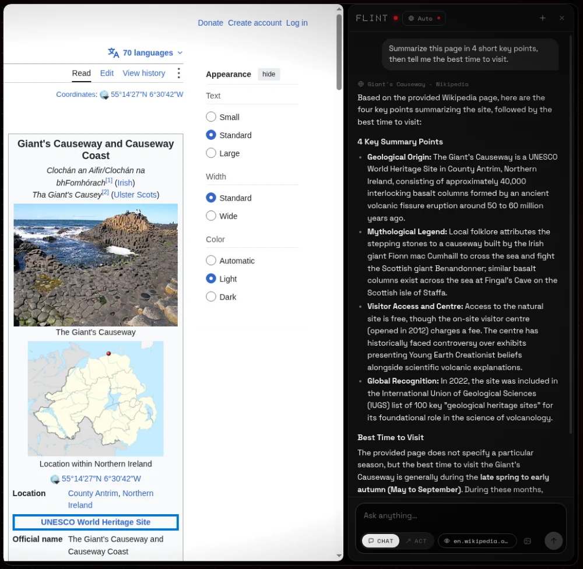Screen dimensions: 583x569
Task: Close the Flint assistant panel
Action: tap(562, 18)
